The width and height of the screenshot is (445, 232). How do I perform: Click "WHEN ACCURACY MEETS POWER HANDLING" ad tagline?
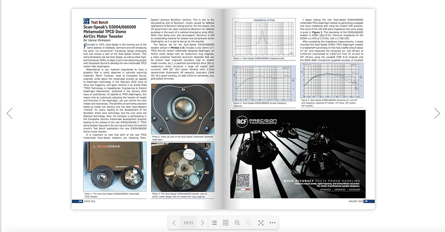point(322,181)
